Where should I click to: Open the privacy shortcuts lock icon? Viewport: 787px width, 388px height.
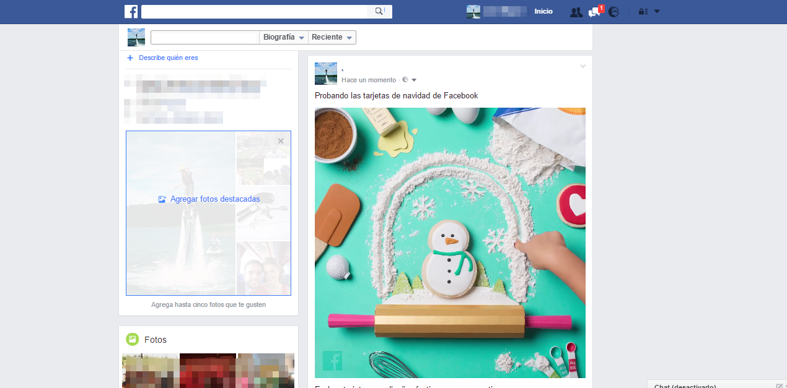pos(643,12)
